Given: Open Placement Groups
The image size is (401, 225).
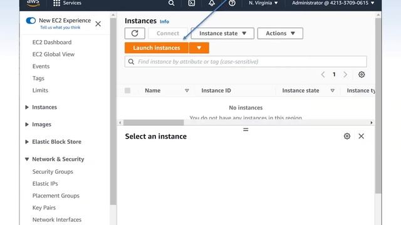Looking at the screenshot, I should (56, 196).
